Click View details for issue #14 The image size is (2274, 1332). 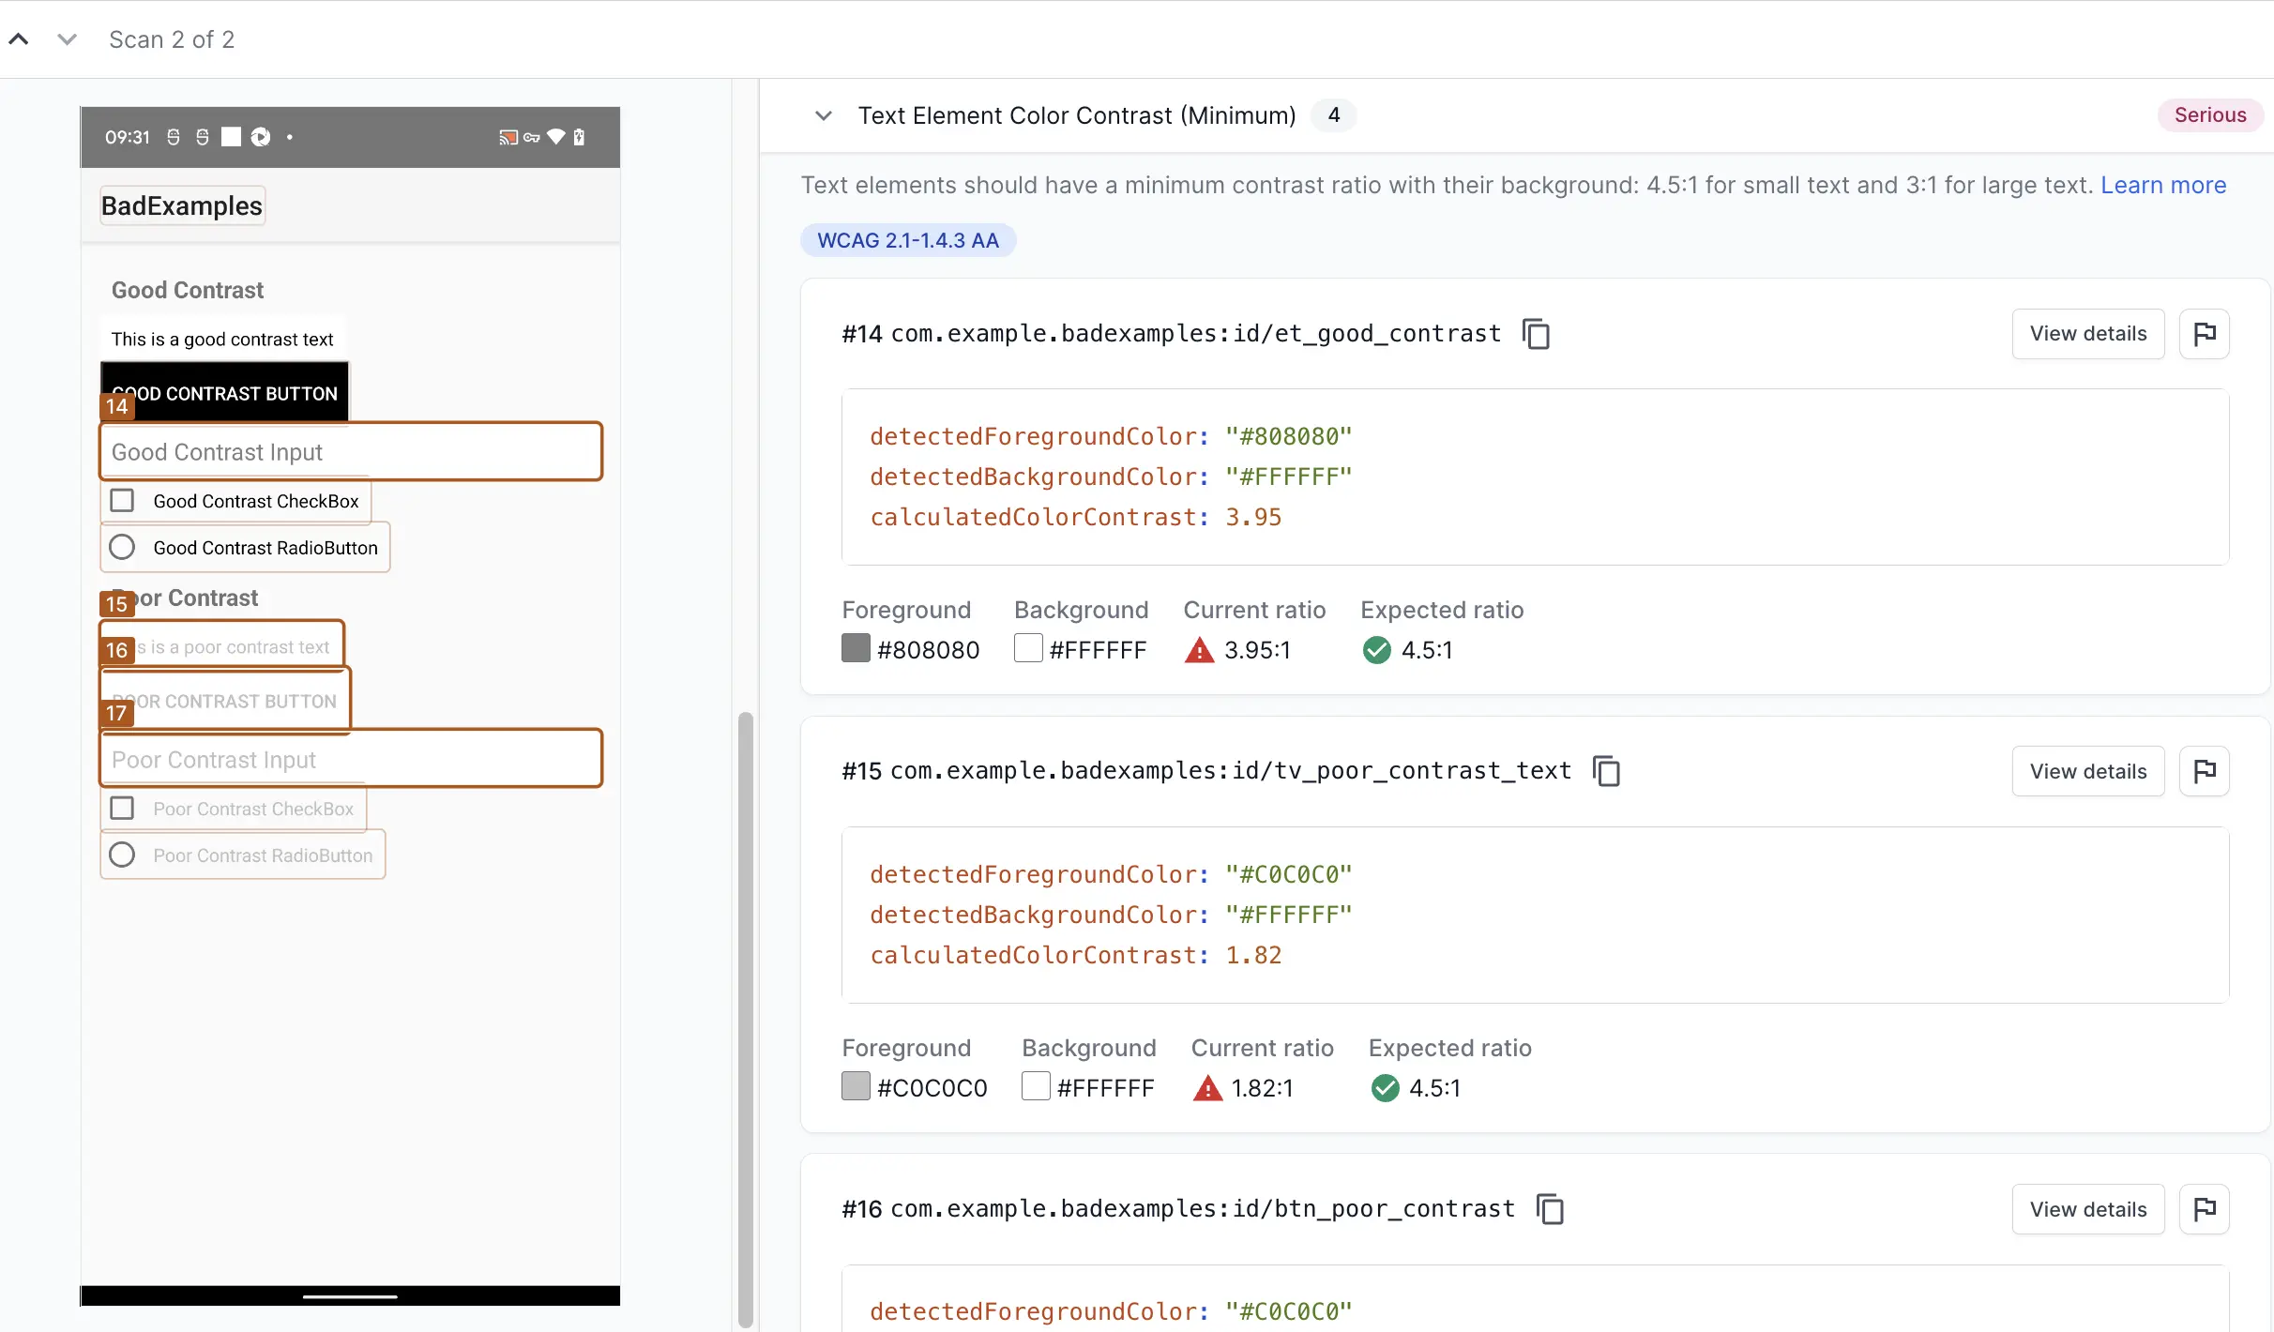pyautogui.click(x=2087, y=334)
